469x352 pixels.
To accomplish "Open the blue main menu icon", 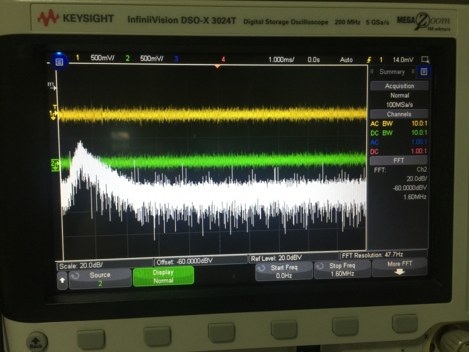I will click(59, 60).
